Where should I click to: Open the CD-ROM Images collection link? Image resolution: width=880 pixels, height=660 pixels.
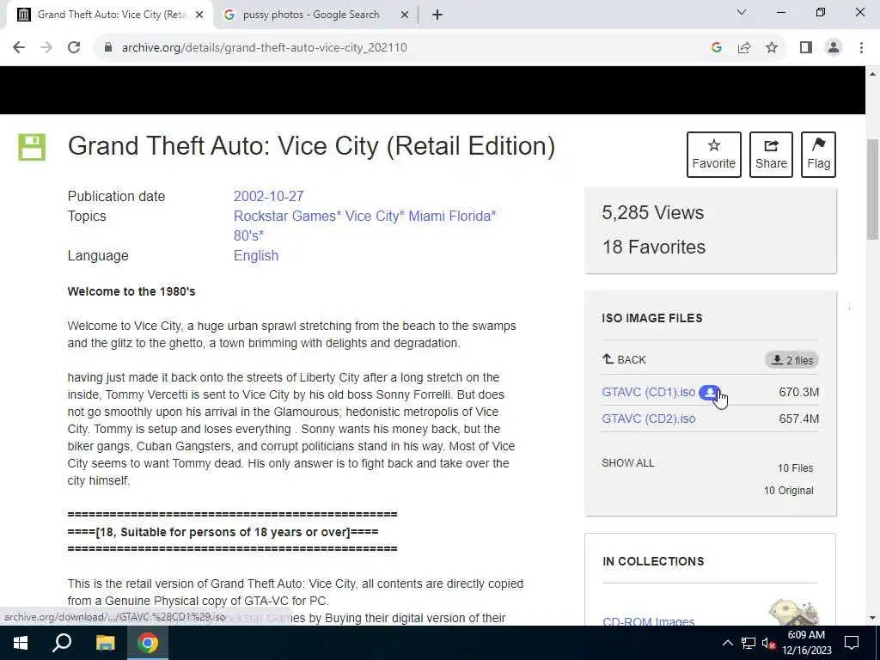click(648, 620)
